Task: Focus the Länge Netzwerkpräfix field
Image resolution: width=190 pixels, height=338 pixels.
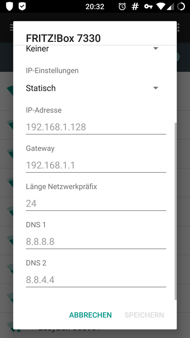Action: point(96,204)
